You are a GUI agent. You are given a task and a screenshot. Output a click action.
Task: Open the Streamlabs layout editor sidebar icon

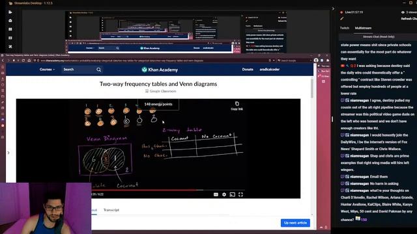[10, 38]
